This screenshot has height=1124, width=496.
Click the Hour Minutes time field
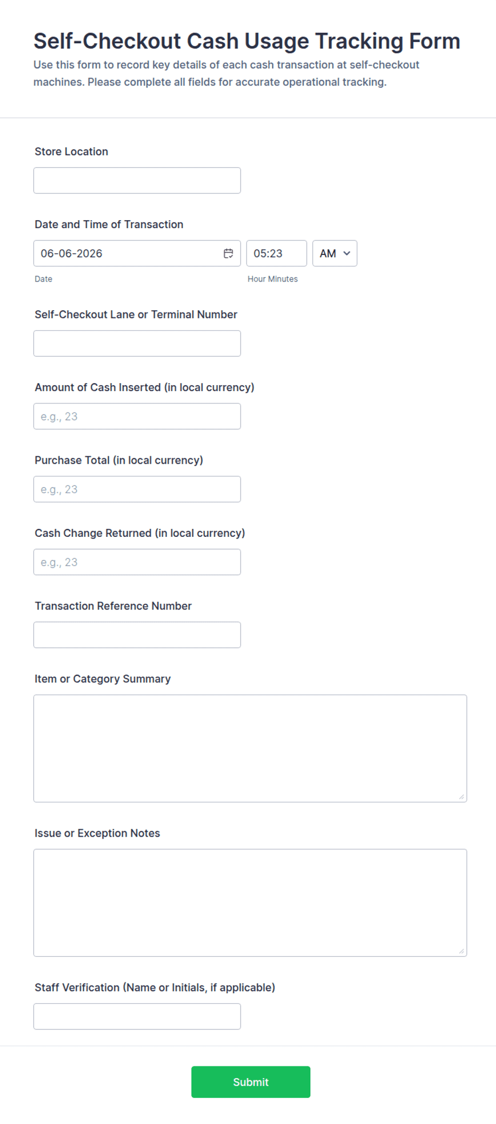[276, 253]
